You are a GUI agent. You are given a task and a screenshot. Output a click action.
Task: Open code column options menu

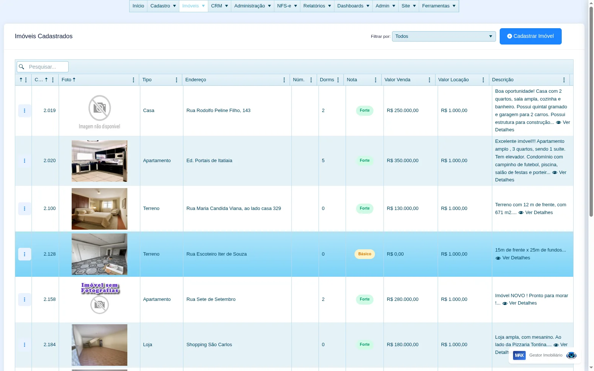click(53, 80)
